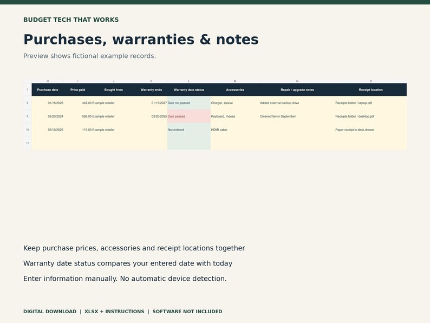This screenshot has width=430, height=323.
Task: Click the Keep purchase prices, accessories line
Action: 134,248
